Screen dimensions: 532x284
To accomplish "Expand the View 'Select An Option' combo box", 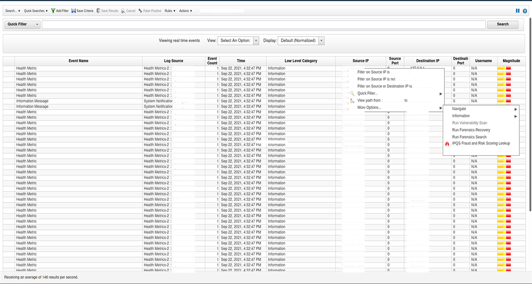I will click(x=256, y=41).
